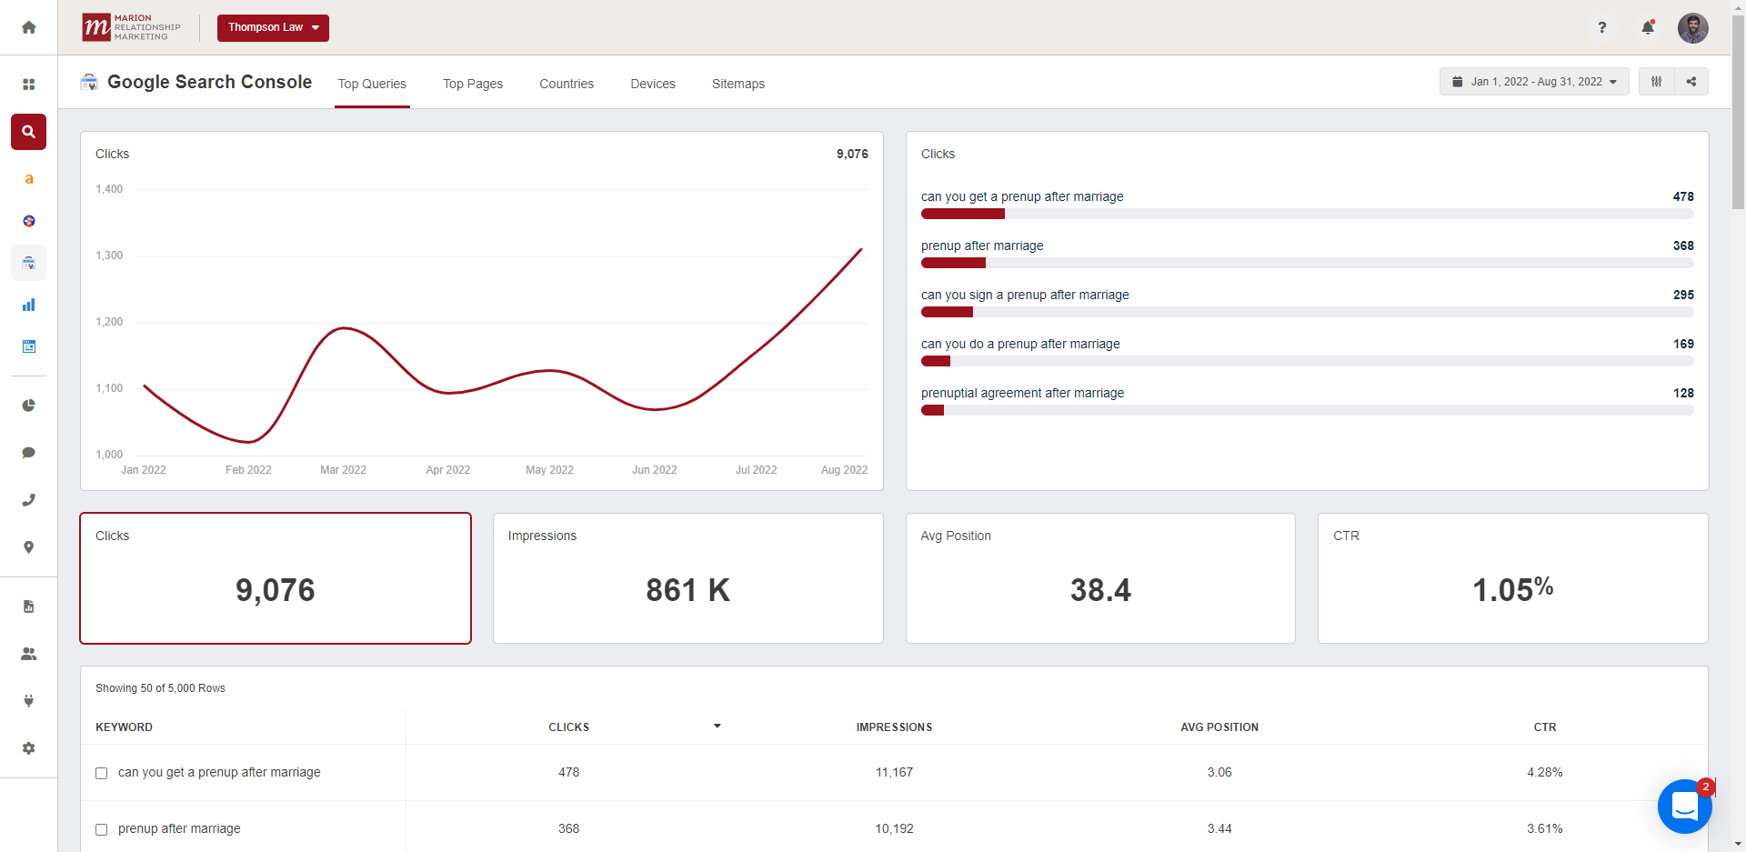Check the 'can you get a prenup after marriage' row
Viewport: 1746px width, 852px height.
pos(102,773)
